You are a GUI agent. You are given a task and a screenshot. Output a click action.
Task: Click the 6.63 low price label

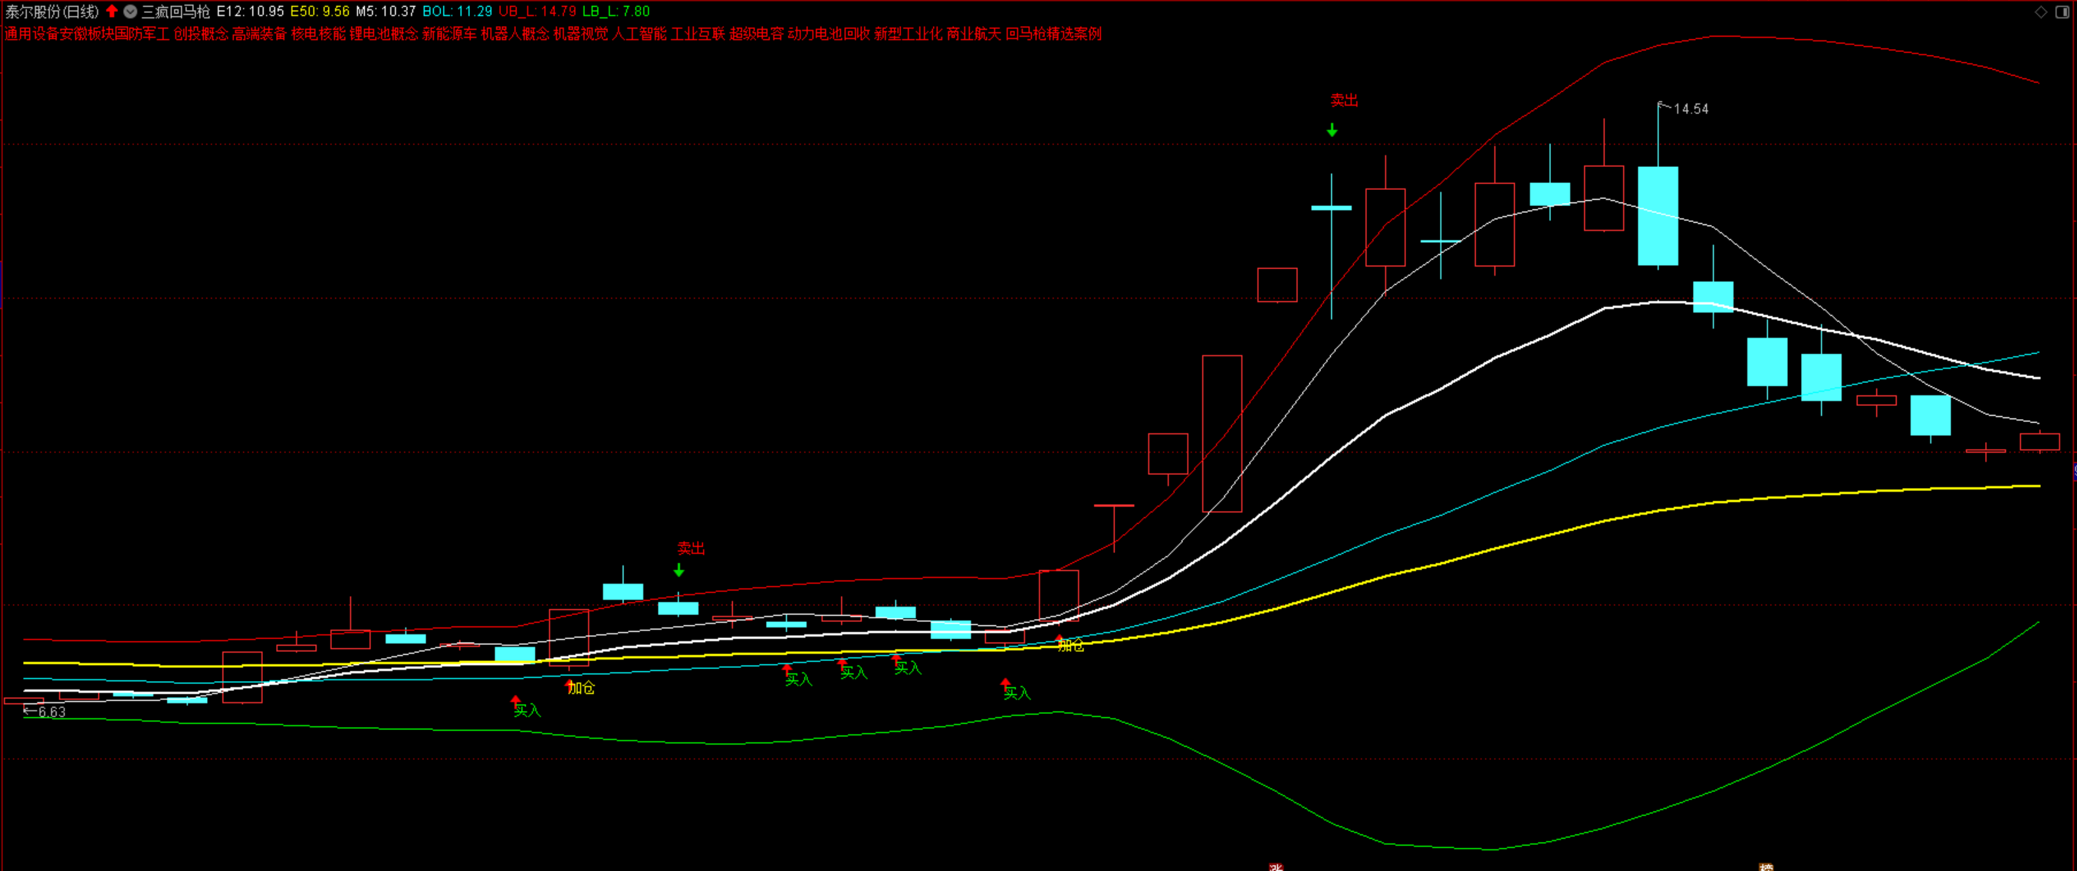(51, 712)
